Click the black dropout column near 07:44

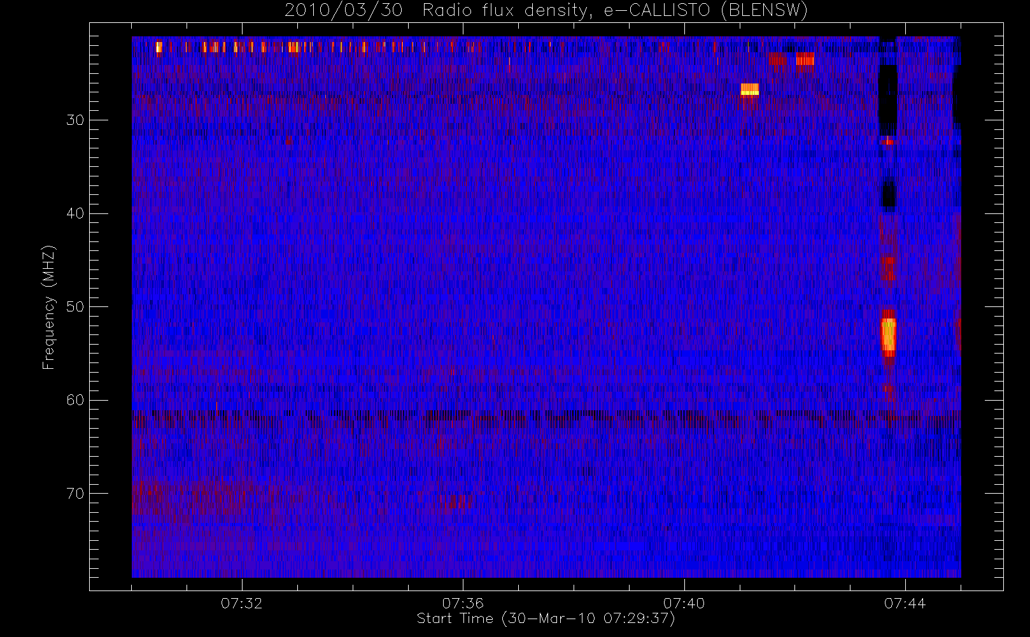(x=888, y=99)
